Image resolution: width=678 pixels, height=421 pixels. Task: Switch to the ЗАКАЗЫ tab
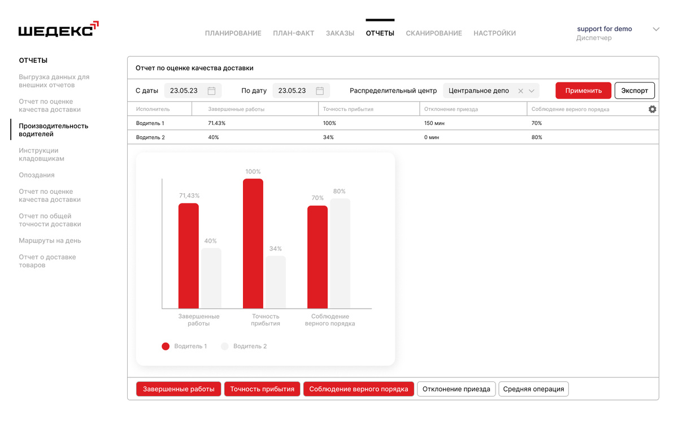[x=340, y=33]
